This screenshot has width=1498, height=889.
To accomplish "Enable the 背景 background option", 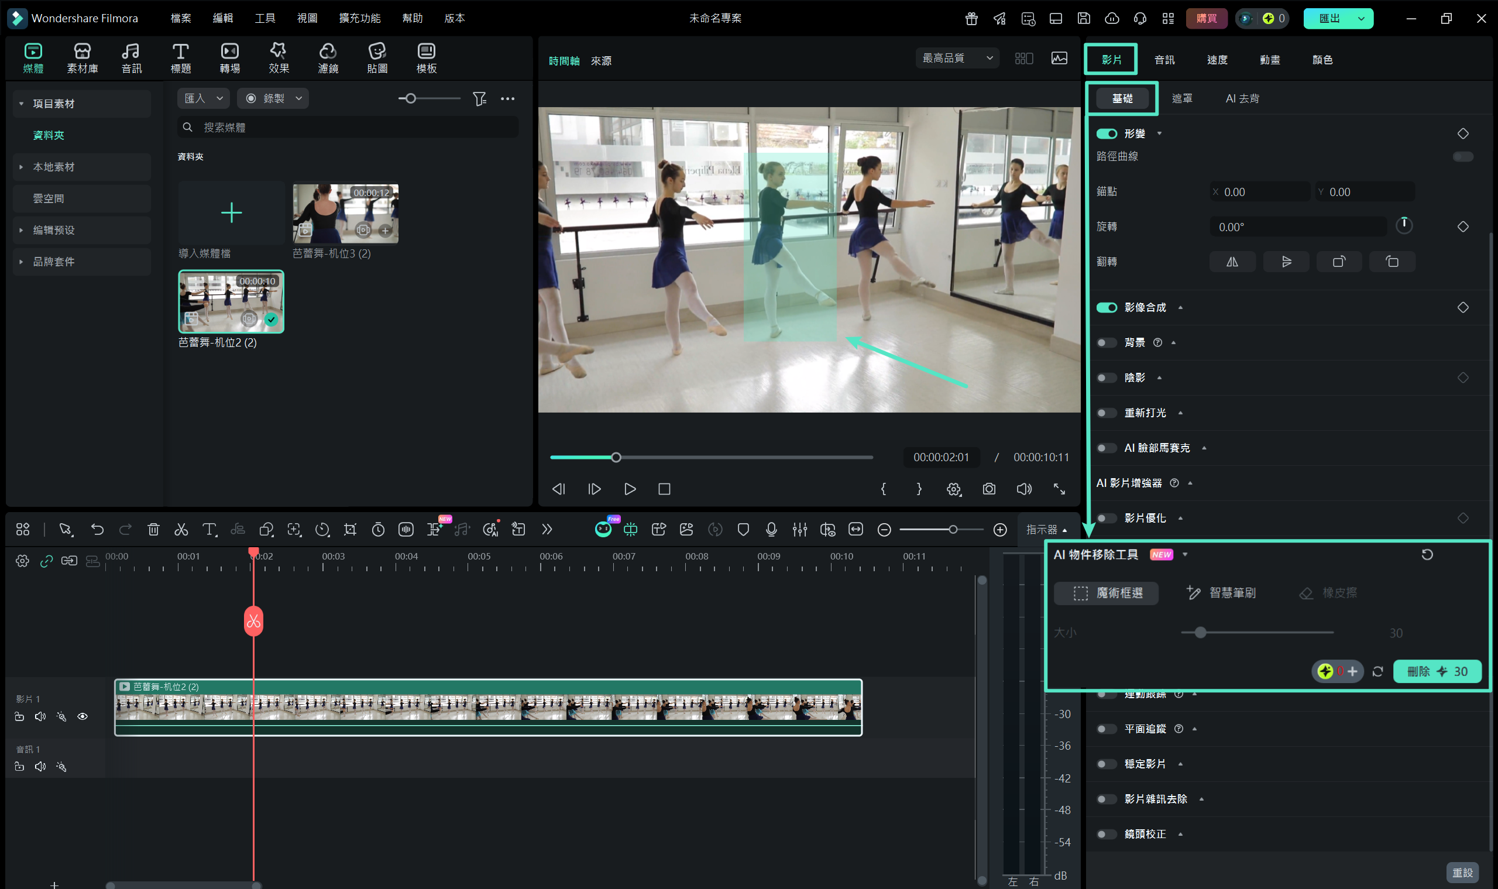I will click(1107, 342).
